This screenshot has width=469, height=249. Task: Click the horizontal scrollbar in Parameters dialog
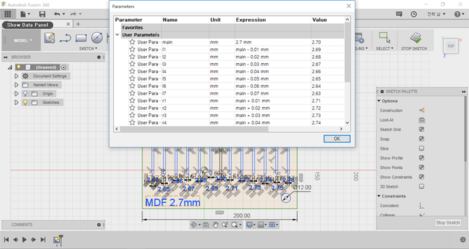click(x=194, y=129)
